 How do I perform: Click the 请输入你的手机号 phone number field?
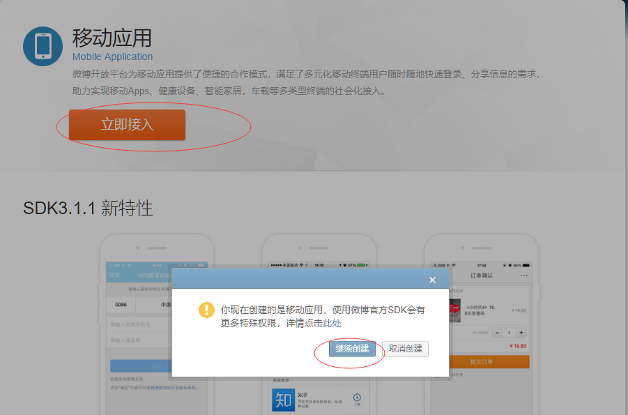point(139,324)
